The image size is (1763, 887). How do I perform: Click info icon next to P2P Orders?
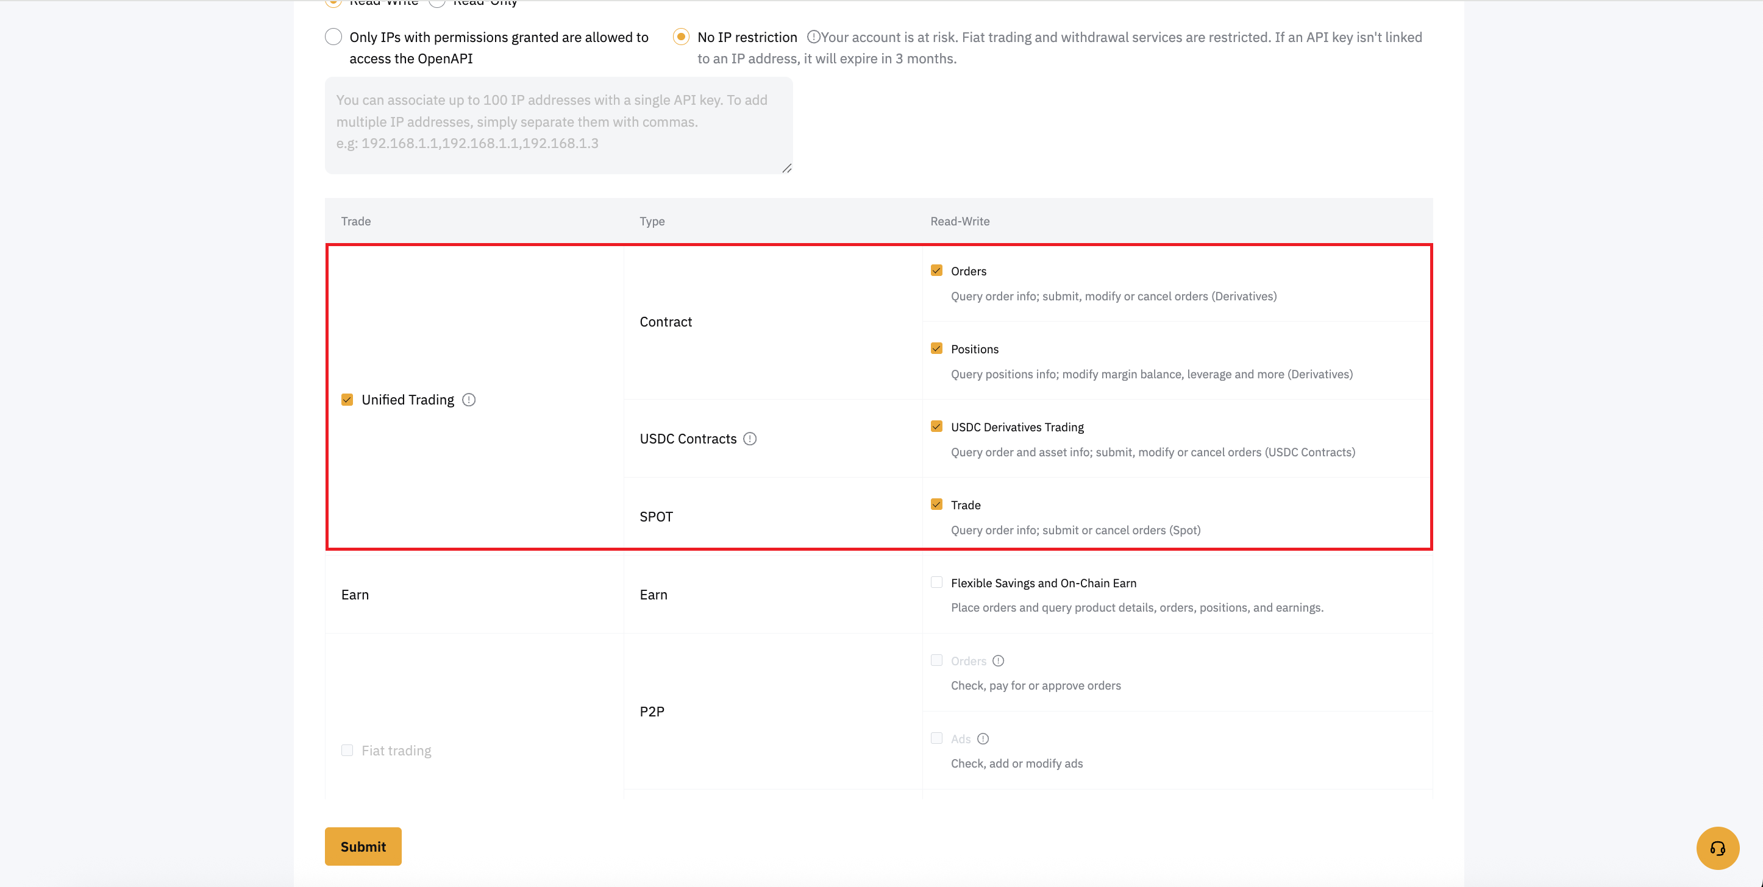pyautogui.click(x=999, y=660)
